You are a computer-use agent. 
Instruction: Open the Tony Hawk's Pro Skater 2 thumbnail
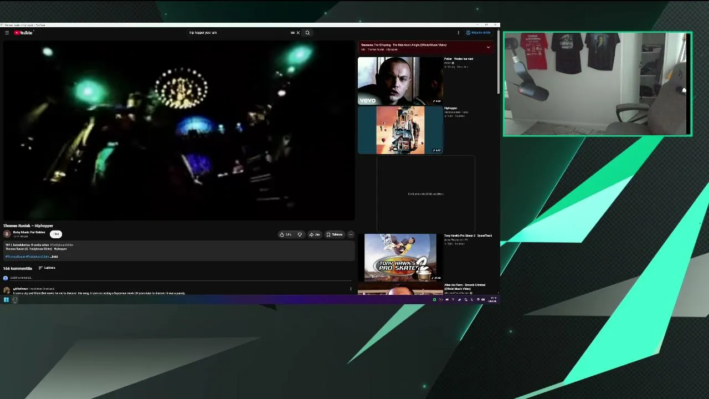(x=400, y=257)
